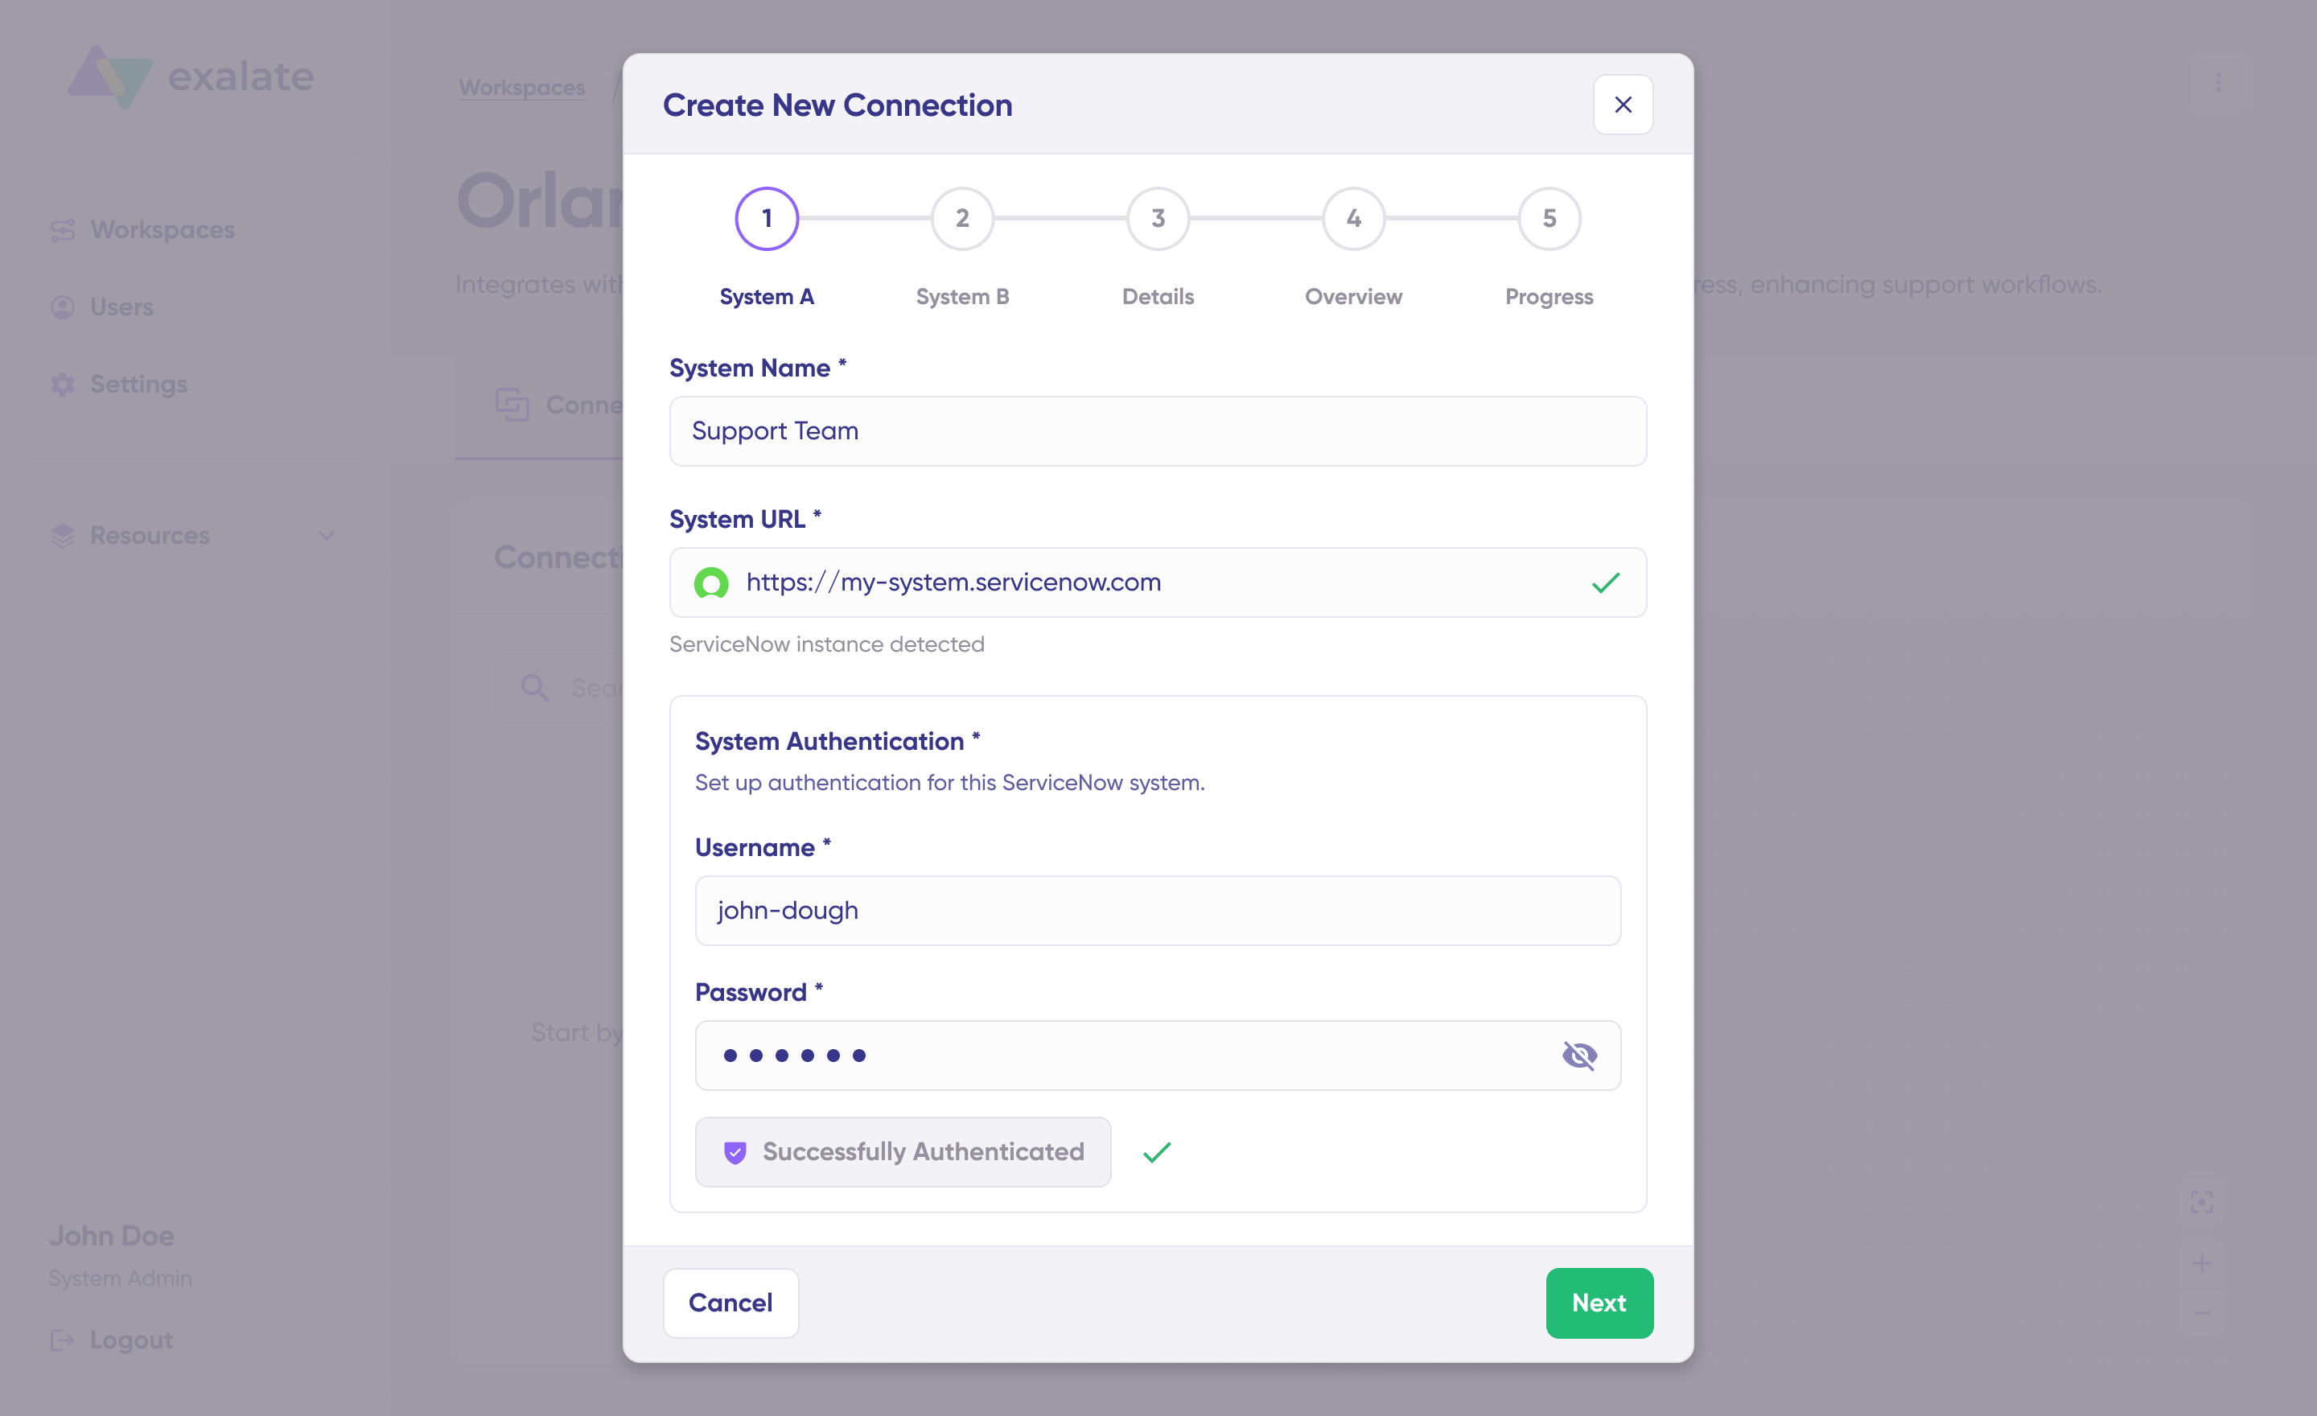The width and height of the screenshot is (2317, 1416).
Task: Click the shield icon next to Successfully Authenticated
Action: [x=735, y=1152]
